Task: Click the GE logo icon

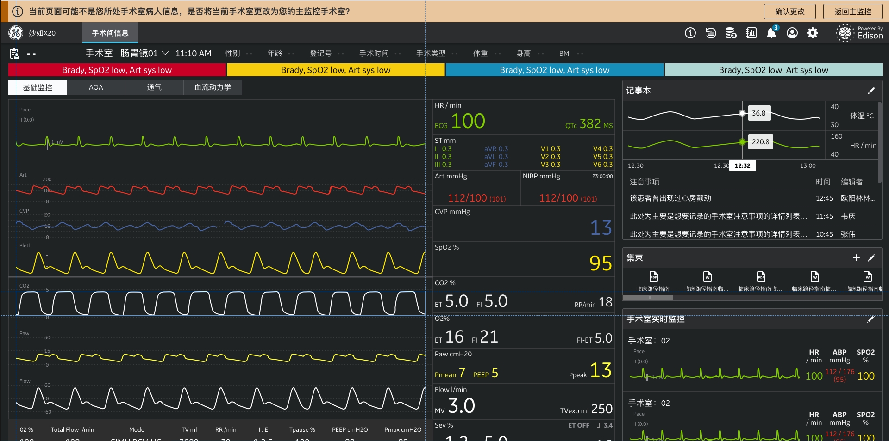Action: pos(16,33)
